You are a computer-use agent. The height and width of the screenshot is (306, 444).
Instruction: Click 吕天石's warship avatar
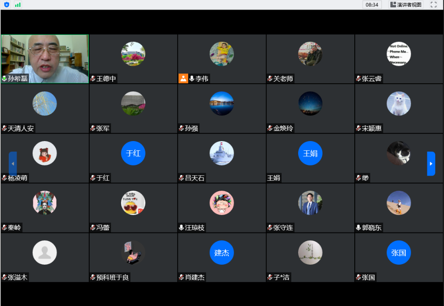(x=221, y=153)
